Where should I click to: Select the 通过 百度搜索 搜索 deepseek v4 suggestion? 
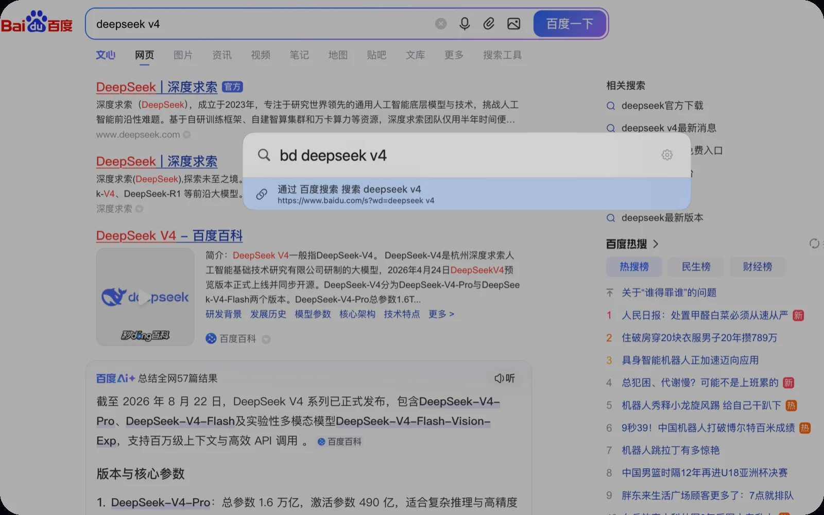(x=467, y=194)
